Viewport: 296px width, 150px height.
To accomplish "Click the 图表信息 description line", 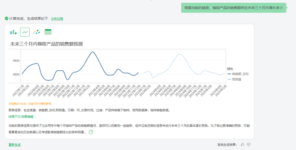I will [90, 110].
